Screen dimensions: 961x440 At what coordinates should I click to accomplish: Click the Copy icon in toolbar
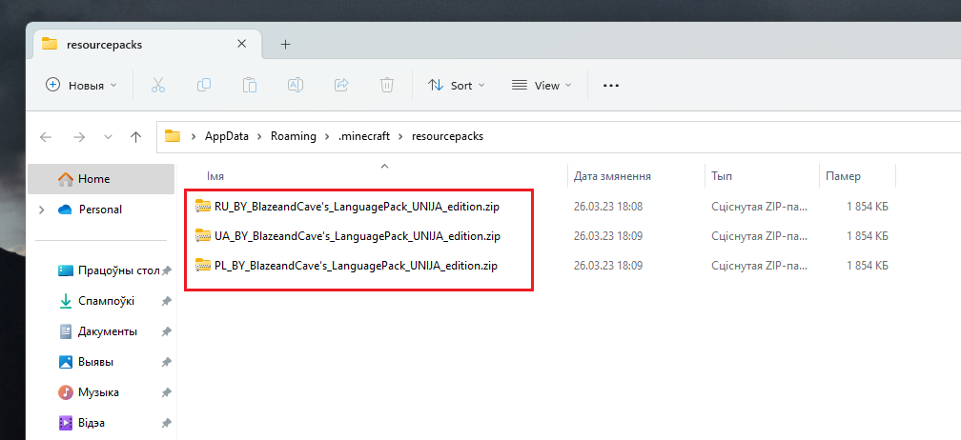pos(204,85)
